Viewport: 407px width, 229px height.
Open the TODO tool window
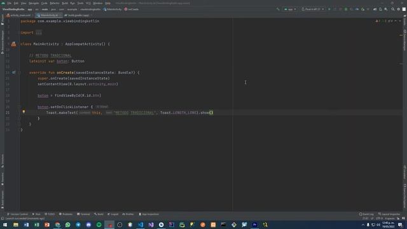click(50, 214)
